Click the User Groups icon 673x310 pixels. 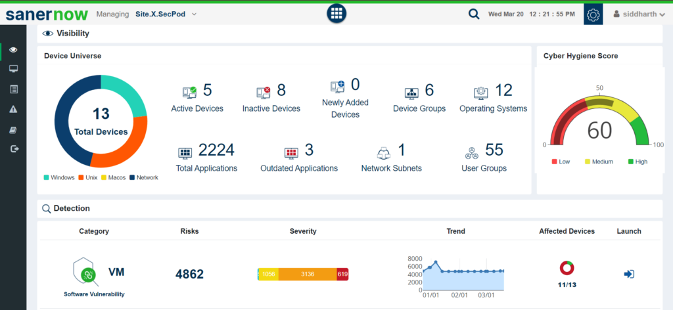pyautogui.click(x=472, y=152)
